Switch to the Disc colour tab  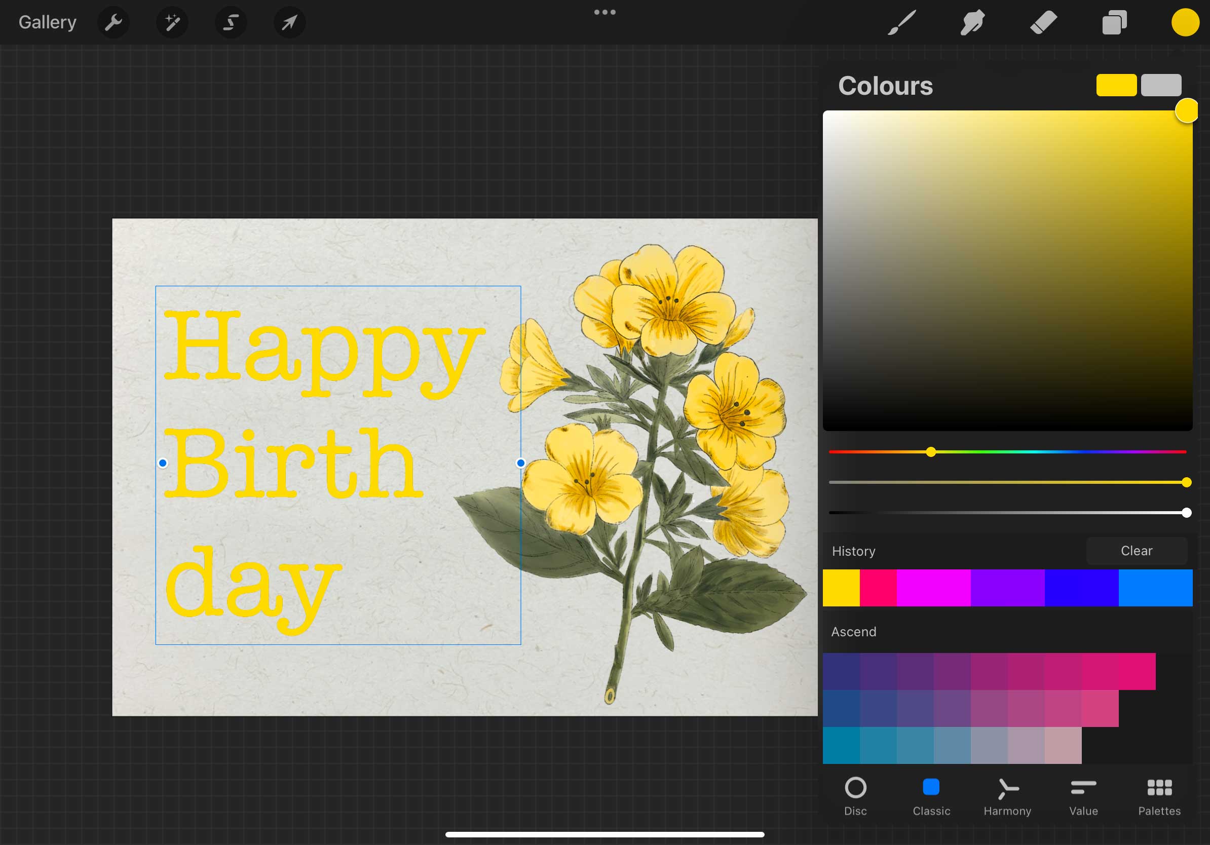[855, 795]
